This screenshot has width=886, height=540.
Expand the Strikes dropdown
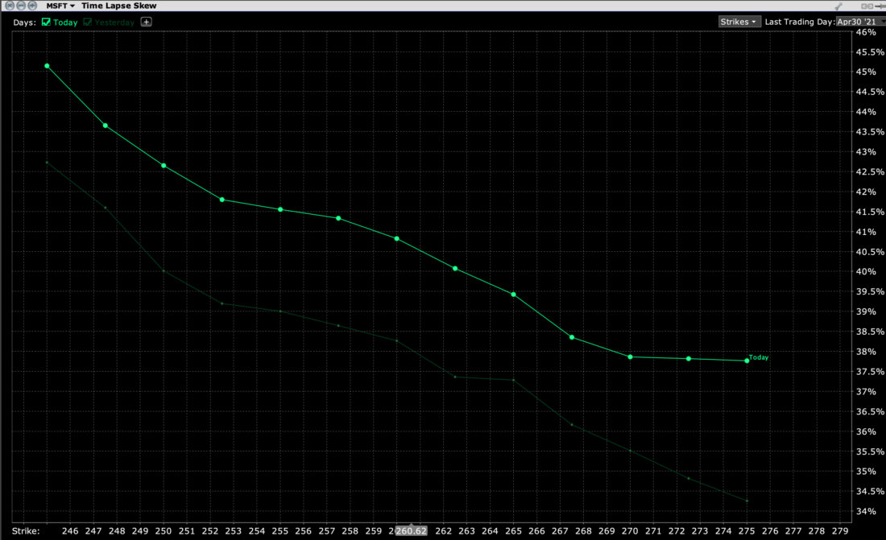(x=738, y=22)
